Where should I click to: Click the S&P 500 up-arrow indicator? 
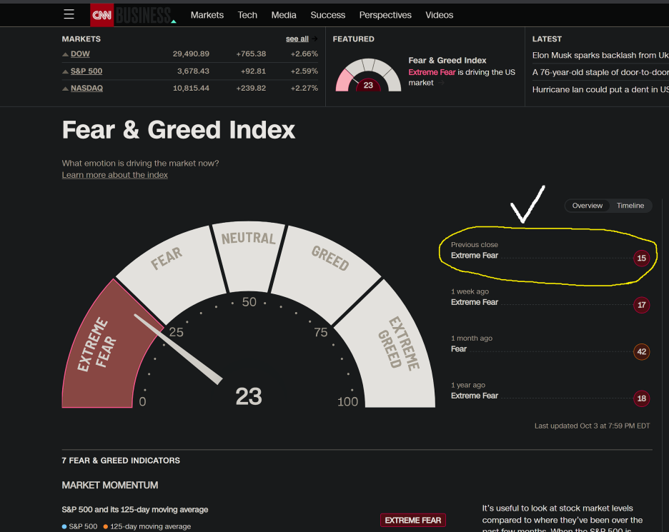click(x=65, y=71)
